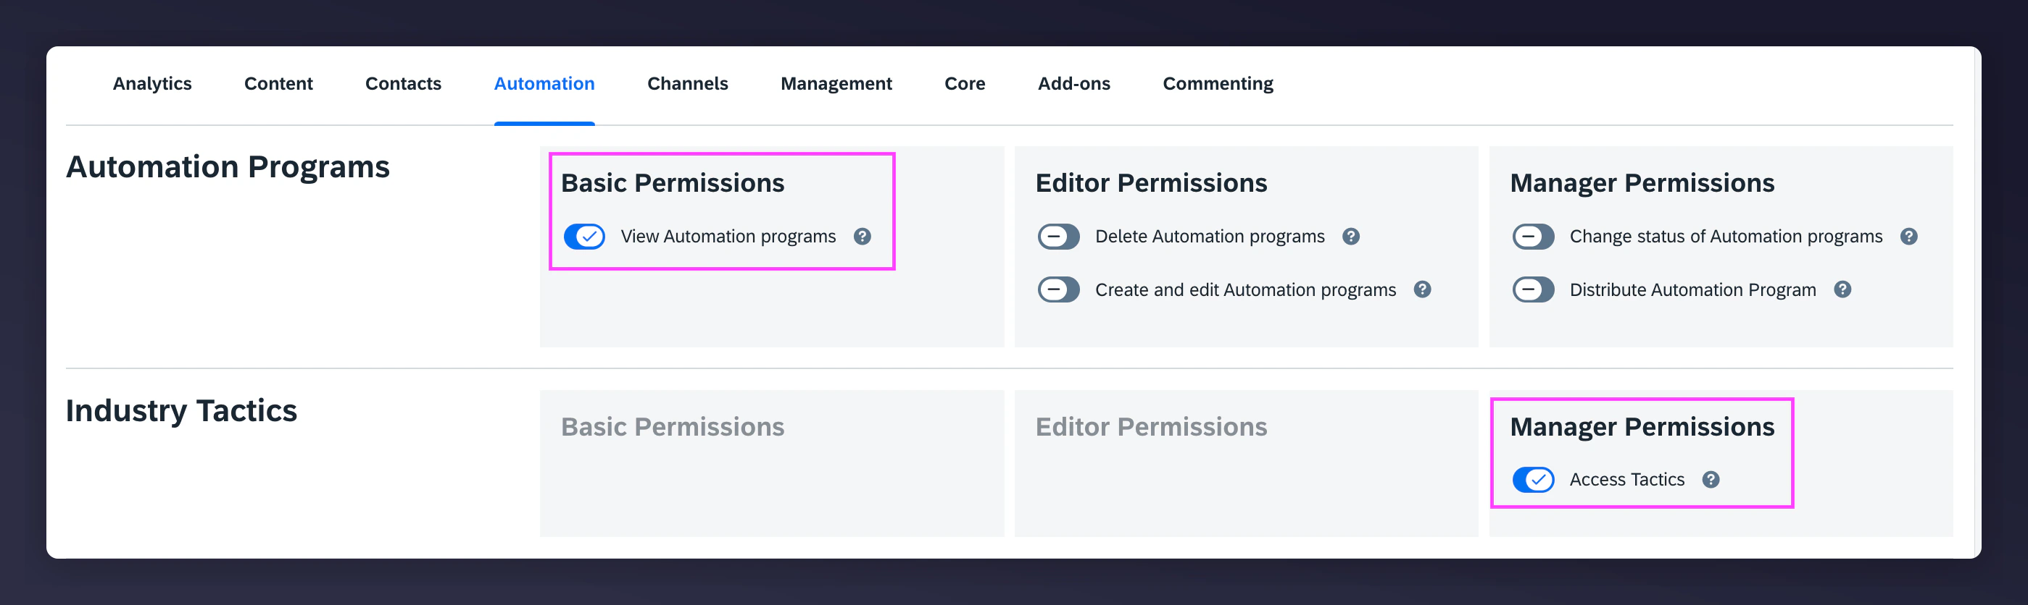Click Editor Permissions heading under Automation Programs
Screen dimensions: 2028x605
pos(1151,183)
